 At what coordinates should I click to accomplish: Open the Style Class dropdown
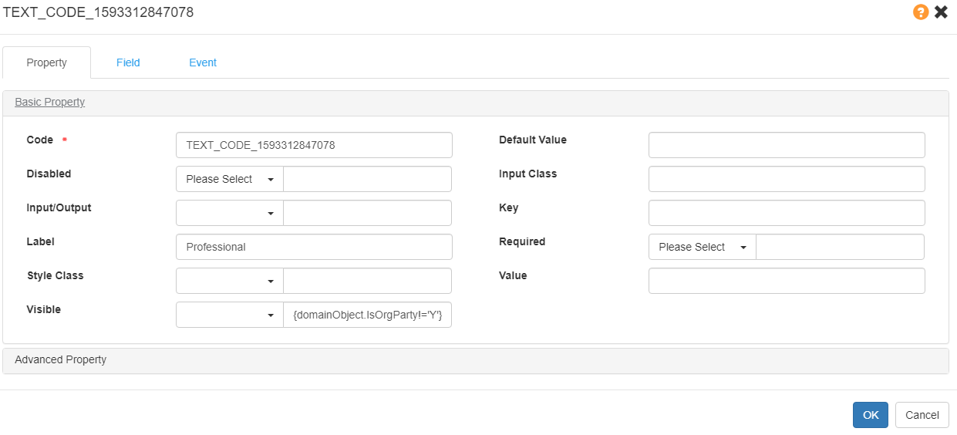tap(230, 281)
